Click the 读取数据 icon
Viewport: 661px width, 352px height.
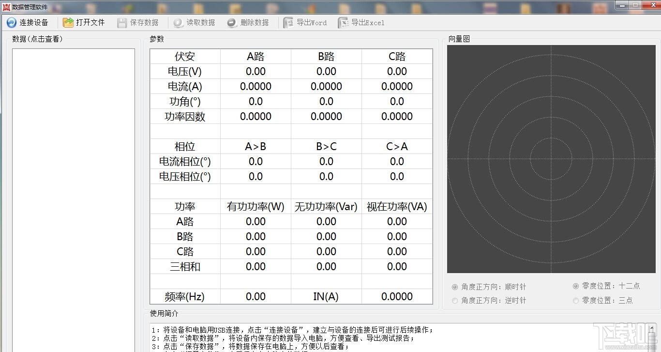pos(179,22)
